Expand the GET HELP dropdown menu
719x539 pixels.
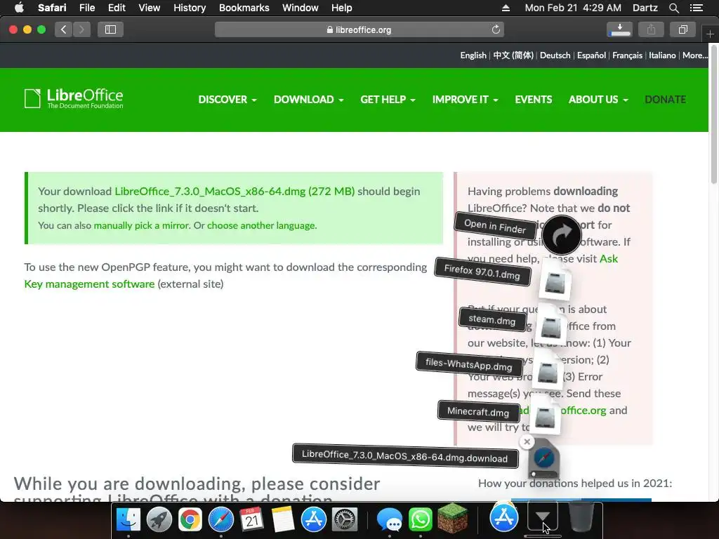click(x=388, y=100)
